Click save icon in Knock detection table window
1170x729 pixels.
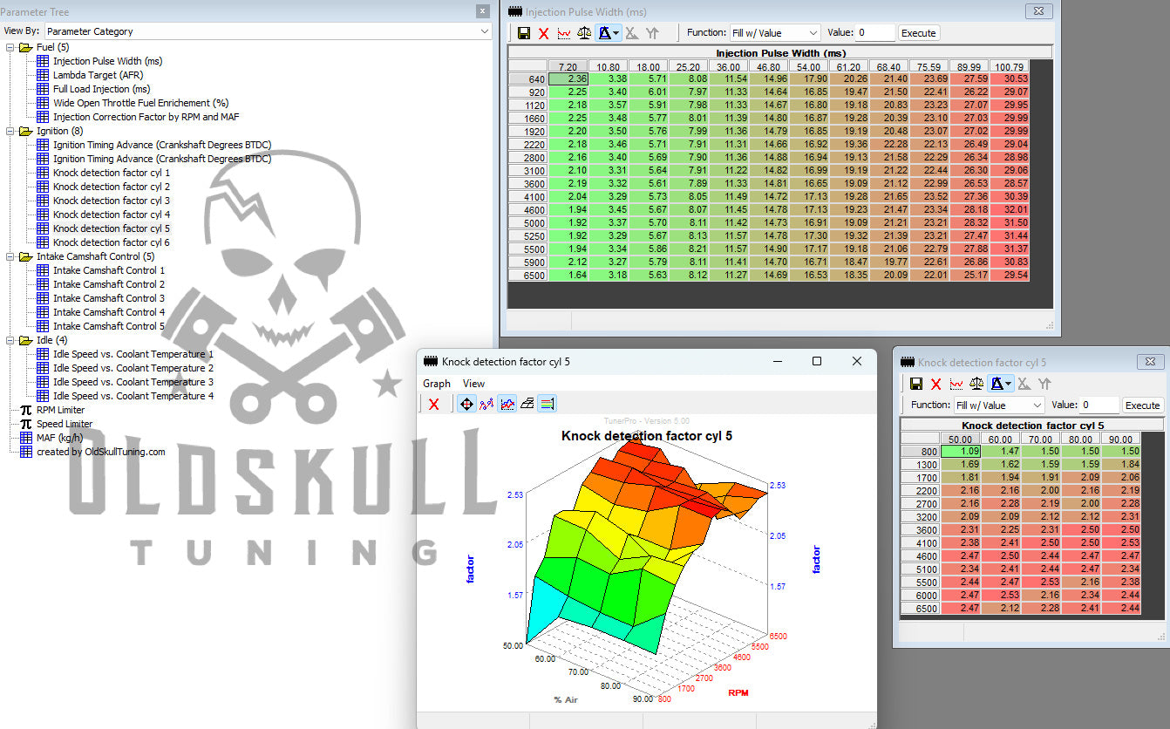pos(915,384)
